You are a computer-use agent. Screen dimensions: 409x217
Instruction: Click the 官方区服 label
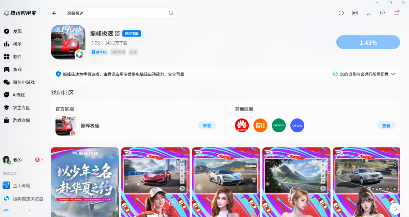(65, 109)
